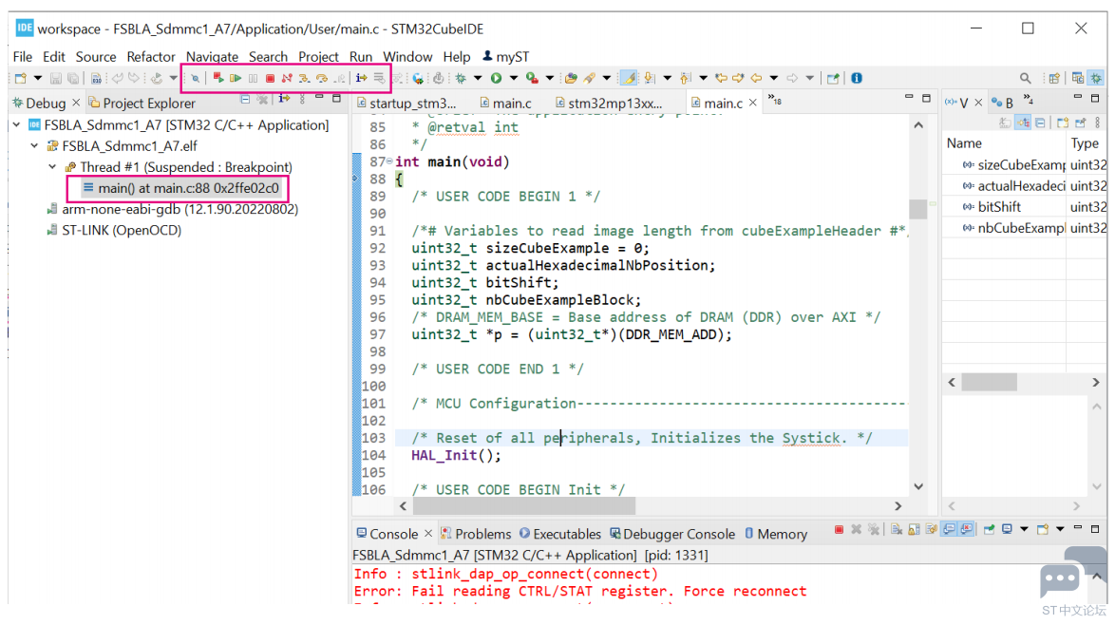The image size is (1115, 625).
Task: Collapse FSBLA_Sdmmc1_A7 application tree node
Action: click(x=16, y=125)
